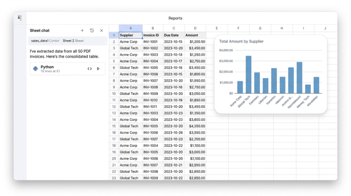
Task: Click Acme Corp cell in row 2
Action: (x=130, y=42)
